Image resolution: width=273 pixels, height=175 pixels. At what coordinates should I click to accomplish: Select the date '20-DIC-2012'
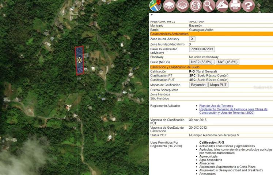(x=198, y=128)
